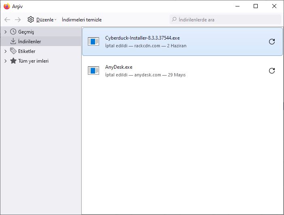Close the Arşiv window

[274, 6]
